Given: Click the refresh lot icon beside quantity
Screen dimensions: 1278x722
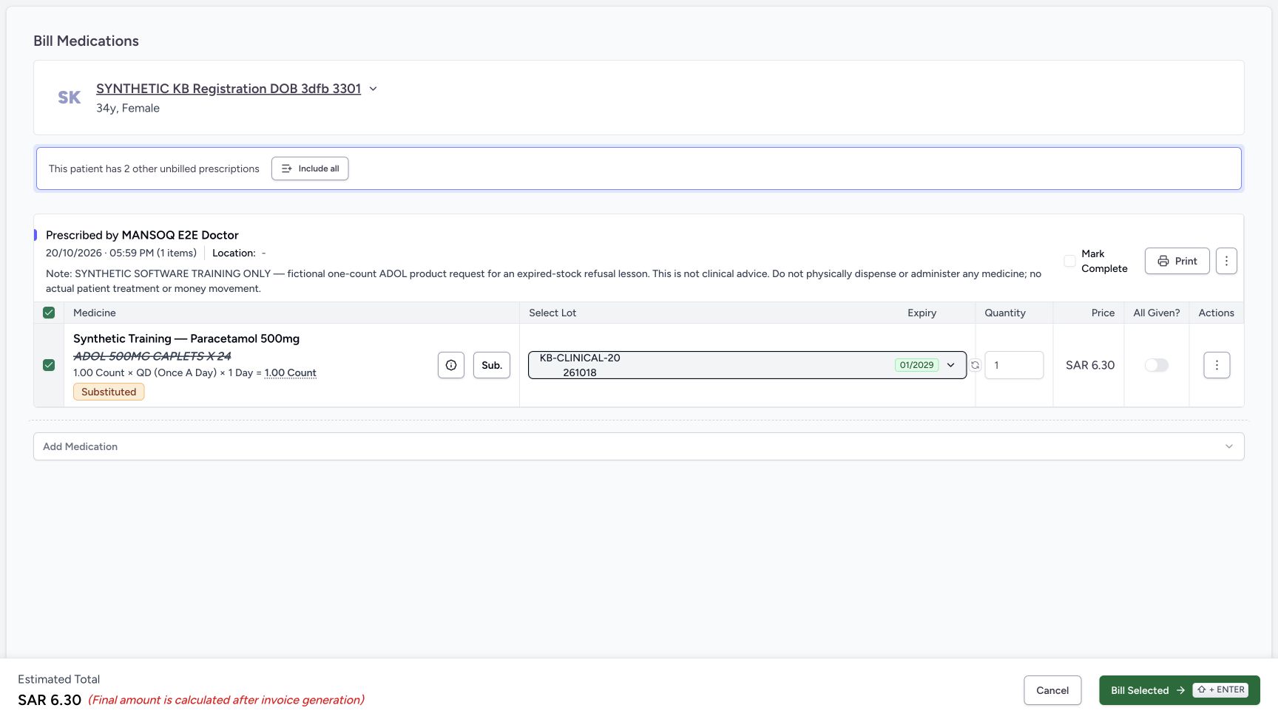Looking at the screenshot, I should point(976,365).
